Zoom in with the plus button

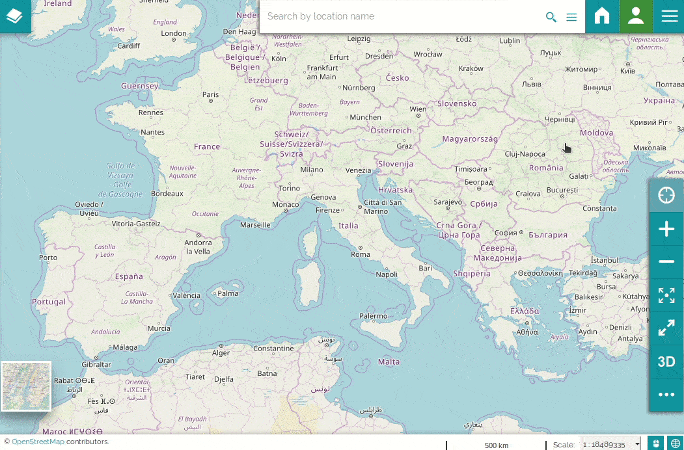tap(666, 229)
